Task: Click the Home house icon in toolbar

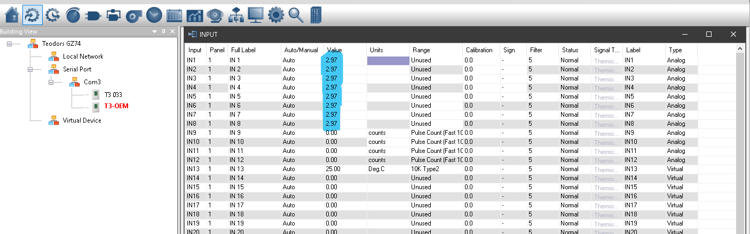Action: (12, 14)
